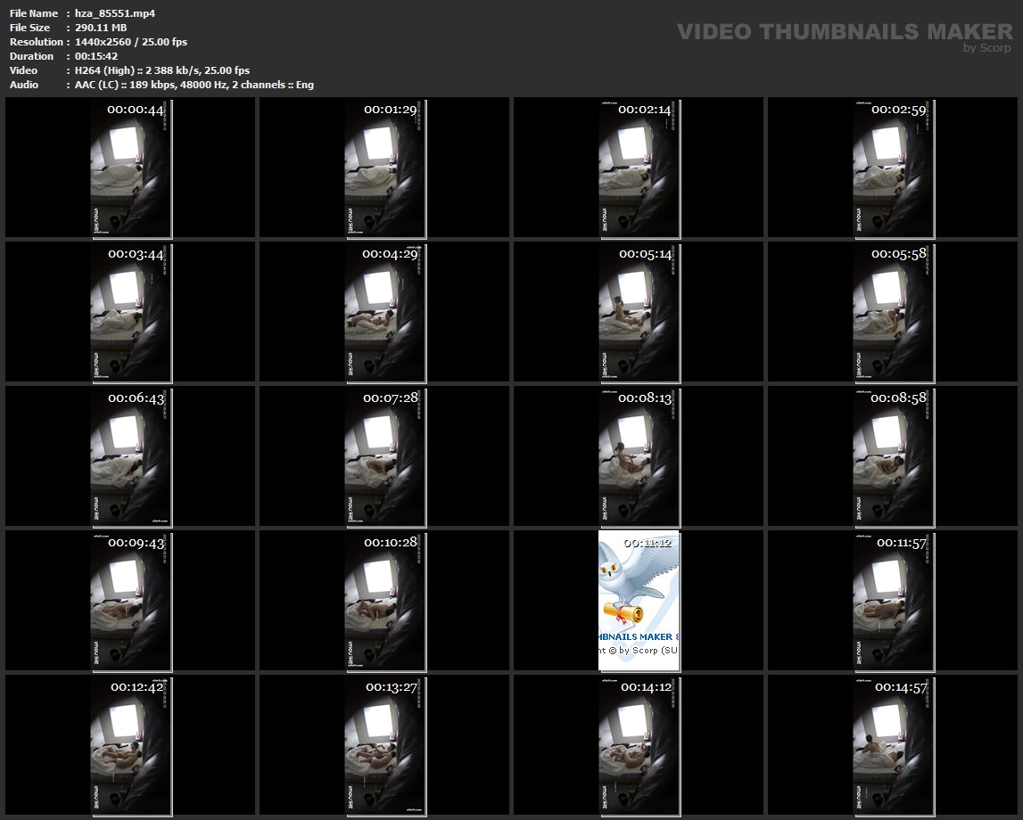Click the Duration 00:15:42 value

point(96,56)
